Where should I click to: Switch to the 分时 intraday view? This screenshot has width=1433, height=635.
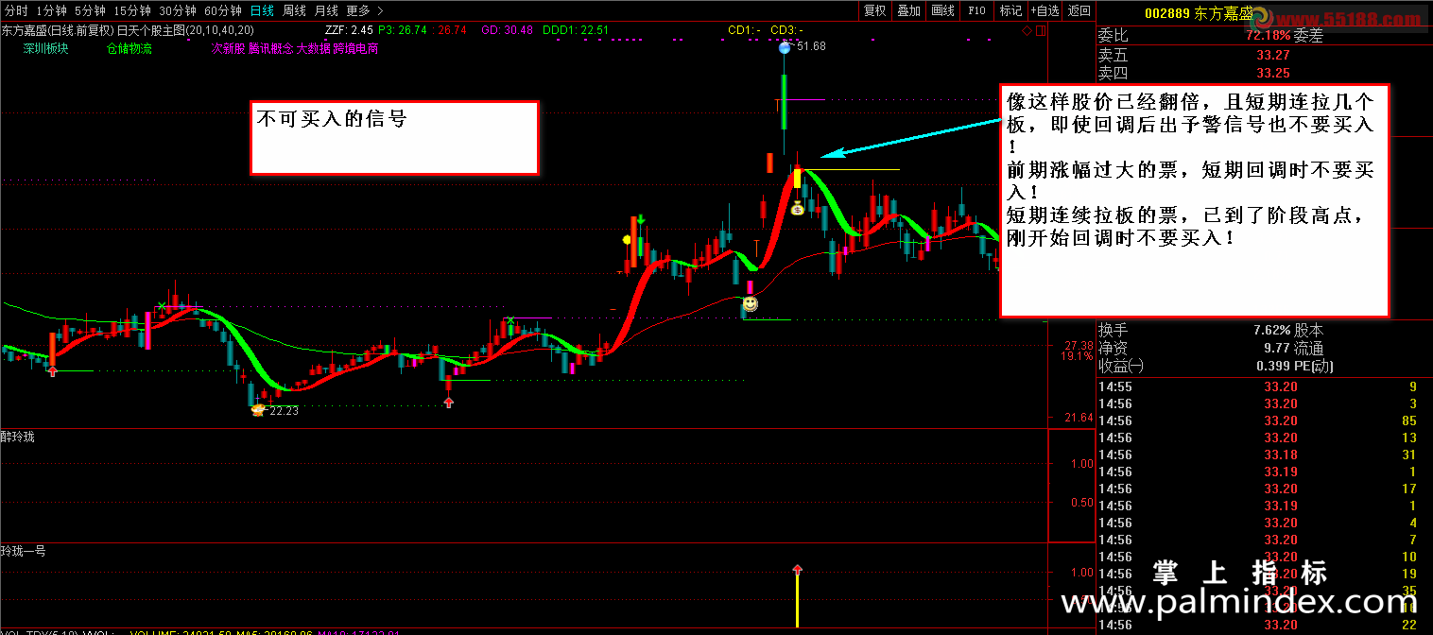click(15, 10)
